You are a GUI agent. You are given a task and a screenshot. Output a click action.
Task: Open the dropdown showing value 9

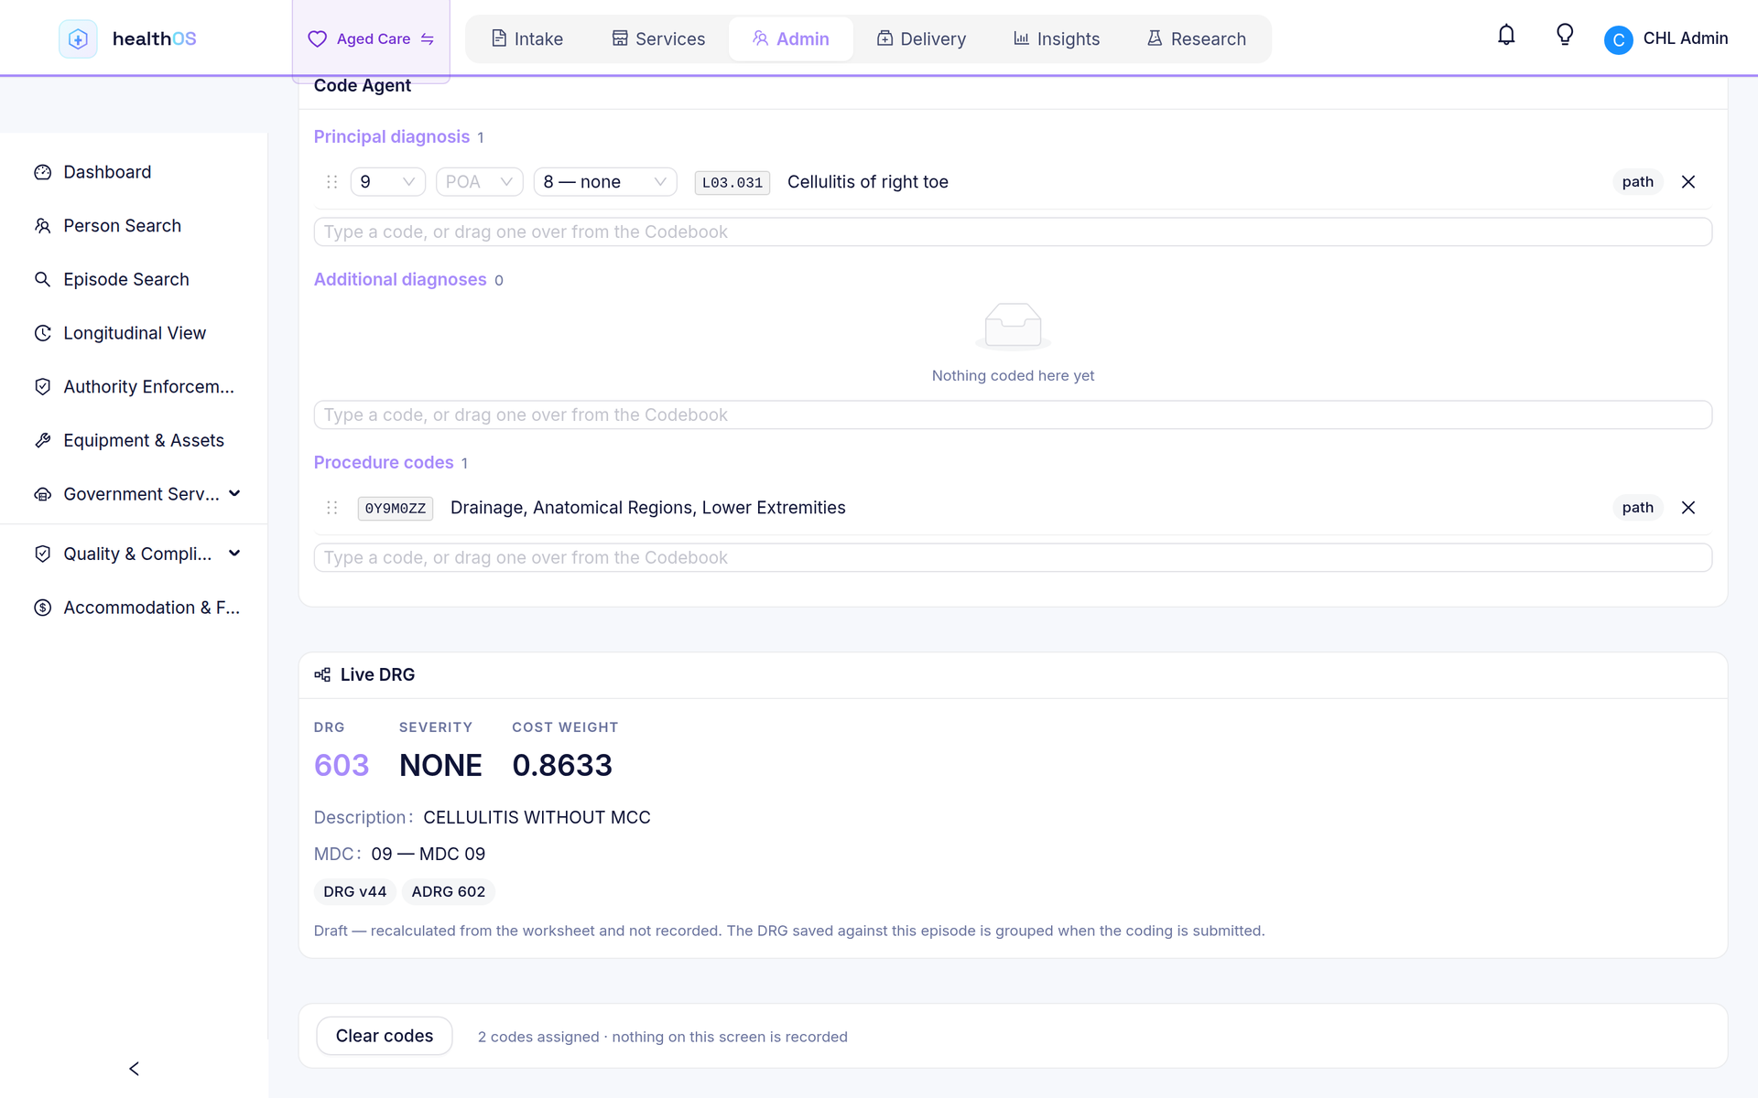[x=388, y=182]
